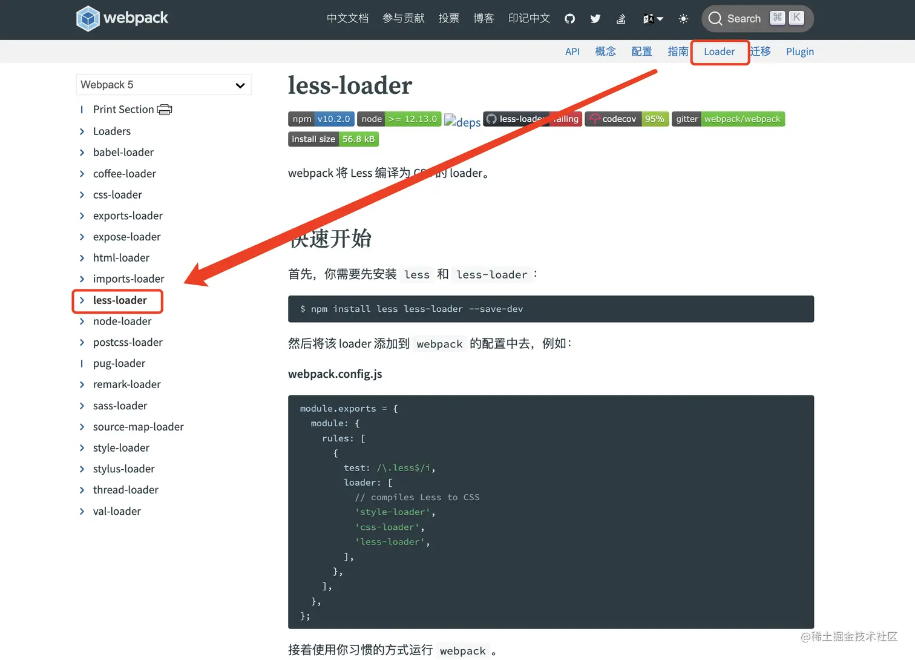Click the gitter webpack/webpack badge

click(x=728, y=119)
